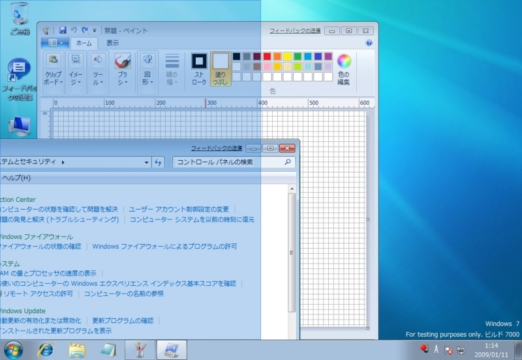Open コンピューター システムを以前の時刻に復元 link
Screen dimensions: 522x360
tap(192, 219)
